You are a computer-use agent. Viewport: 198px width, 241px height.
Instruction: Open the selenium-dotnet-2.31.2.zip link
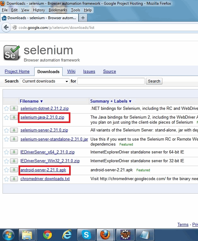pyautogui.click(x=45, y=108)
